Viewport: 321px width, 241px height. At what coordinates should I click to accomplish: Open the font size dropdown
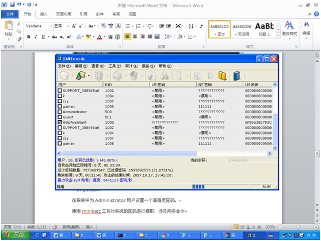point(68,26)
